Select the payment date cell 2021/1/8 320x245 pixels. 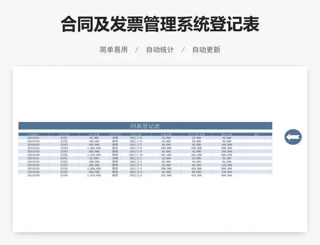[136, 148]
